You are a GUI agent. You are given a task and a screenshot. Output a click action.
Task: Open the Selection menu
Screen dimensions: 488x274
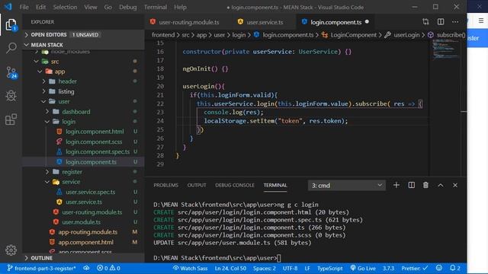tap(65, 7)
